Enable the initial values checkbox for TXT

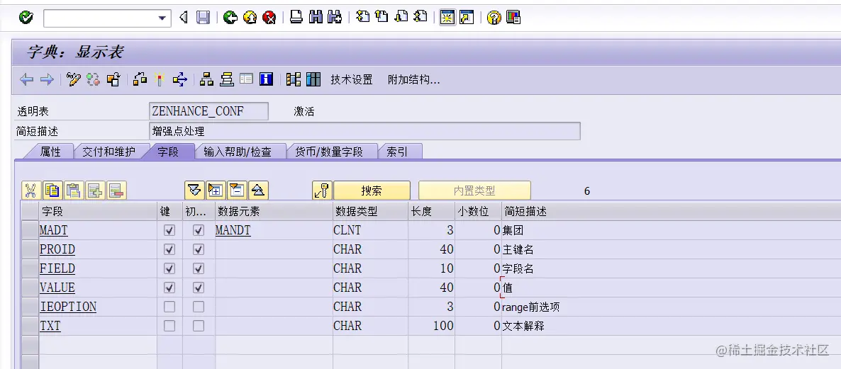tap(199, 326)
